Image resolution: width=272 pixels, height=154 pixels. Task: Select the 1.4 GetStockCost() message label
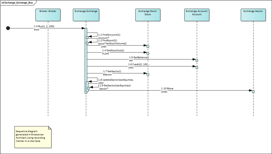pos(113,52)
